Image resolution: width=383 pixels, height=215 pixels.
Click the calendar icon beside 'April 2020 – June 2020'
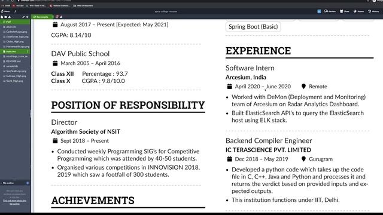[x=230, y=86]
